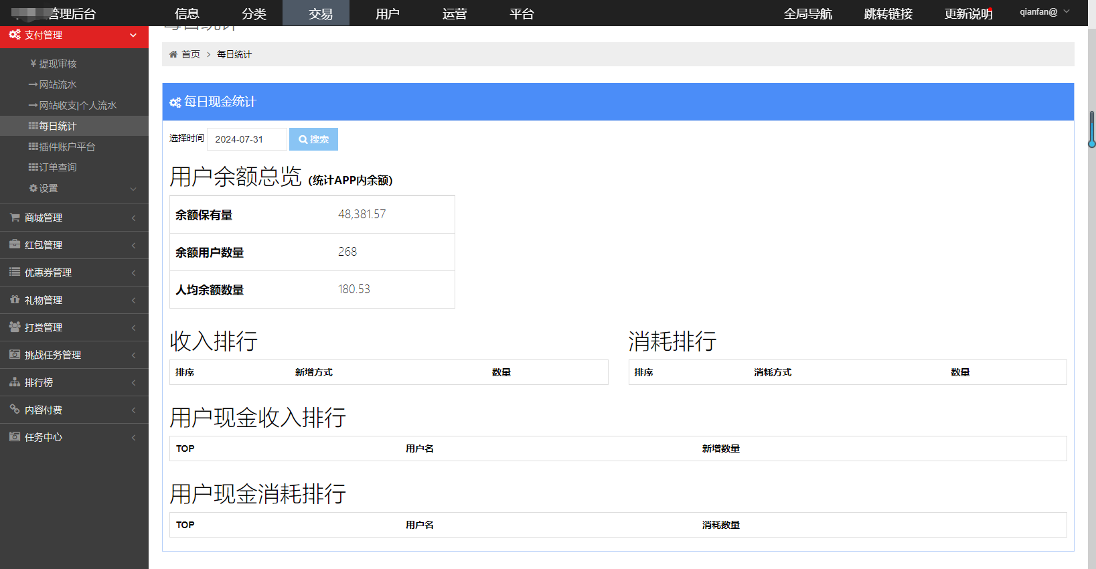This screenshot has width=1096, height=569.
Task: Expand 商城管理 chevron
Action: [x=133, y=218]
